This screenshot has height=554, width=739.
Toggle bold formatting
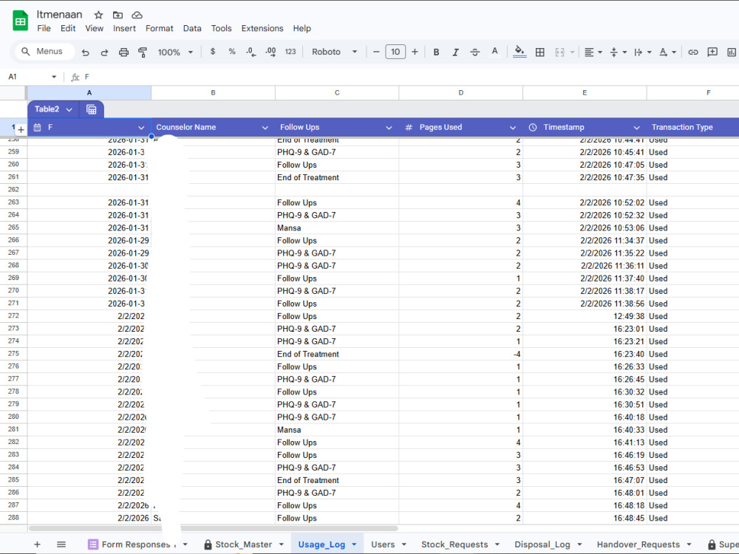pos(437,52)
